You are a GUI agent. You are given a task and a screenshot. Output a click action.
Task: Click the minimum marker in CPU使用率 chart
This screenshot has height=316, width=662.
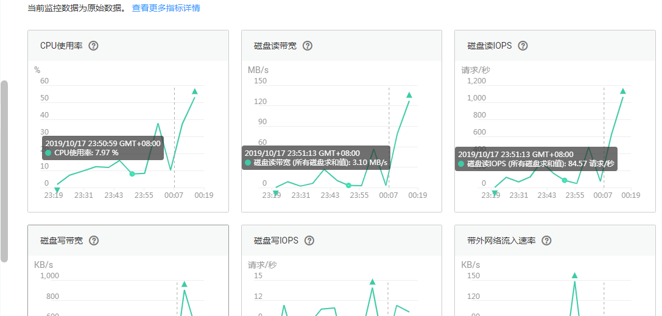coord(57,191)
